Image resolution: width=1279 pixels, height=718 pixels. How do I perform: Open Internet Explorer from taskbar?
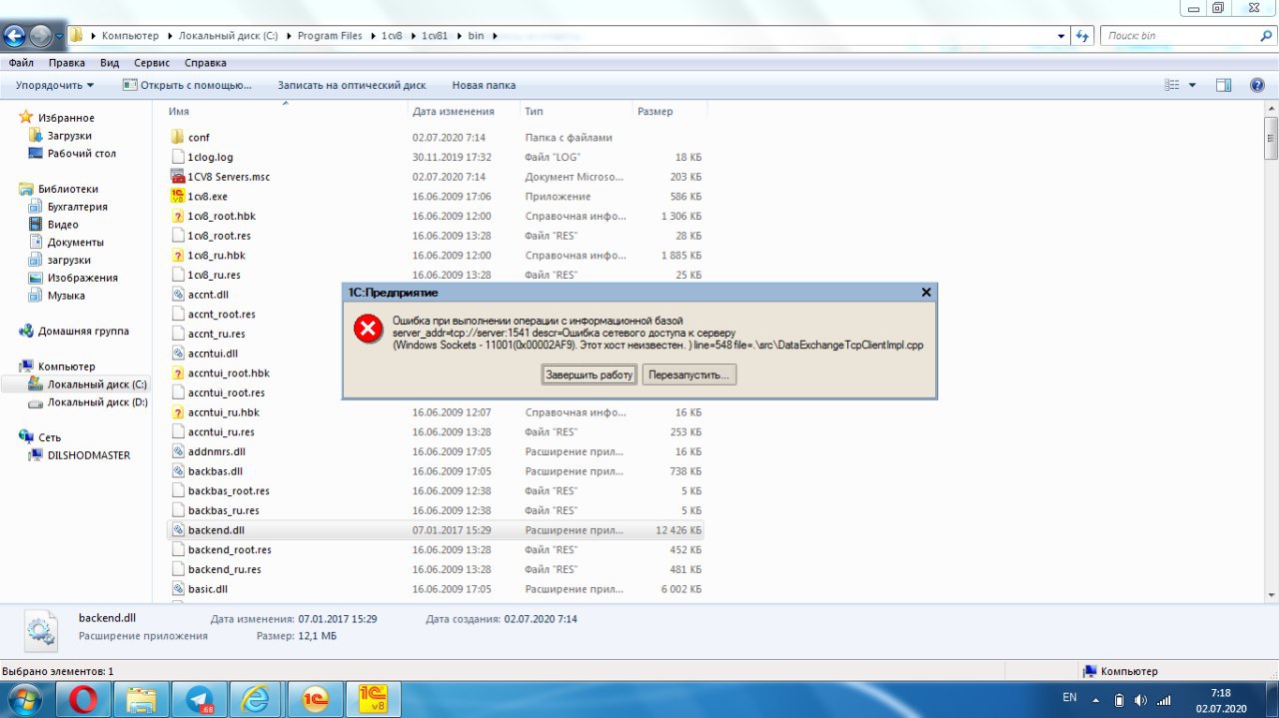point(257,699)
